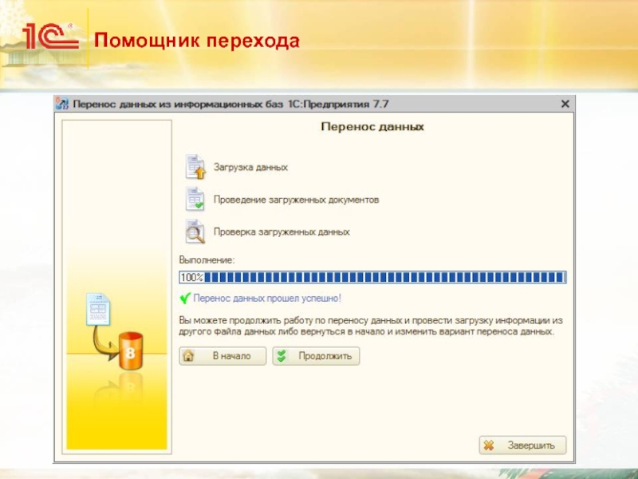Viewport: 638px width, 479px height.
Task: Click the Выполнение: label
Action: [x=207, y=260]
